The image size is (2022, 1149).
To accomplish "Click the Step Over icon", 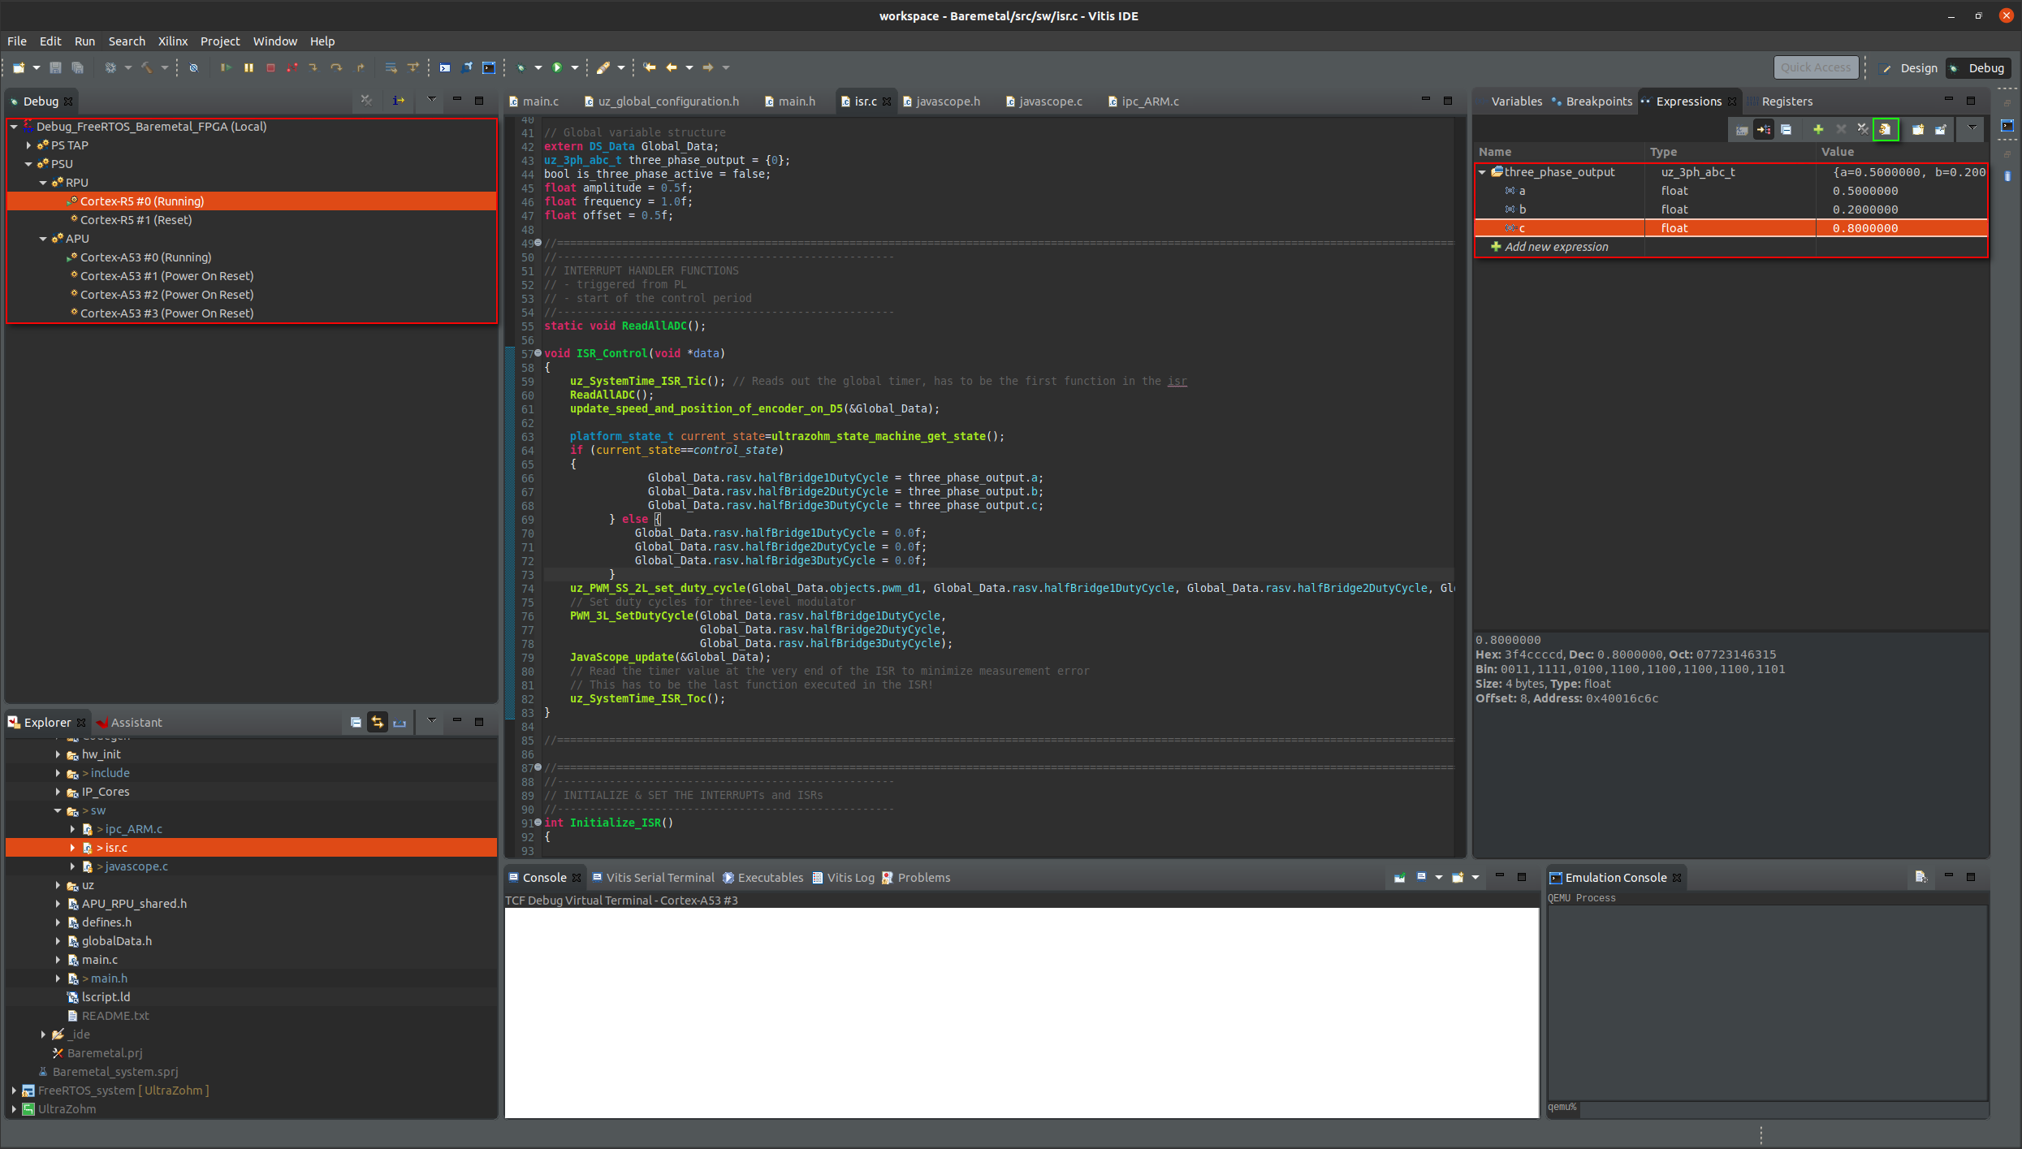I will point(336,68).
